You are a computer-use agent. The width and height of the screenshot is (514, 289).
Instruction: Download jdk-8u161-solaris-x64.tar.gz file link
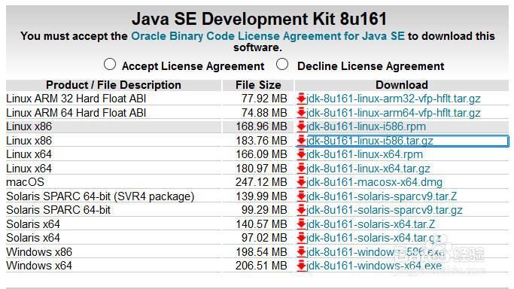pos(373,238)
